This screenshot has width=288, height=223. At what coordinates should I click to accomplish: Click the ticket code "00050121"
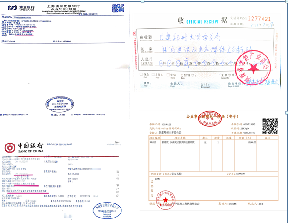click(x=166, y=124)
